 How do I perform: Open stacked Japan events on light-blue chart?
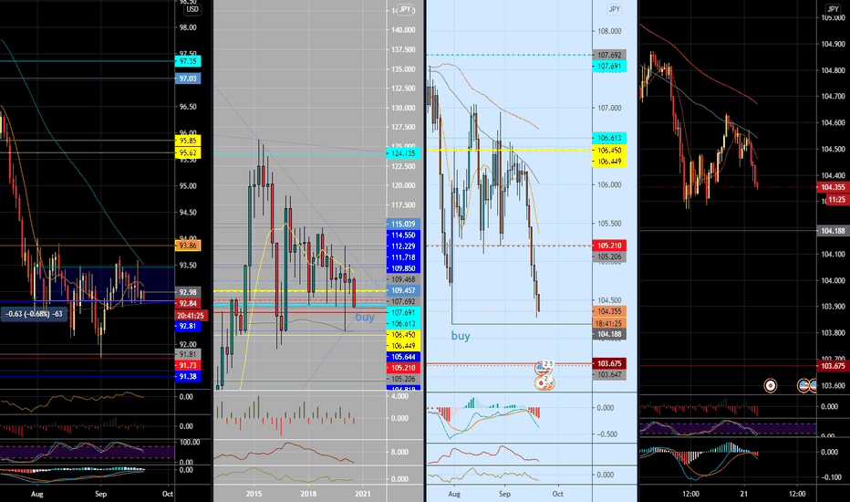pos(544,383)
